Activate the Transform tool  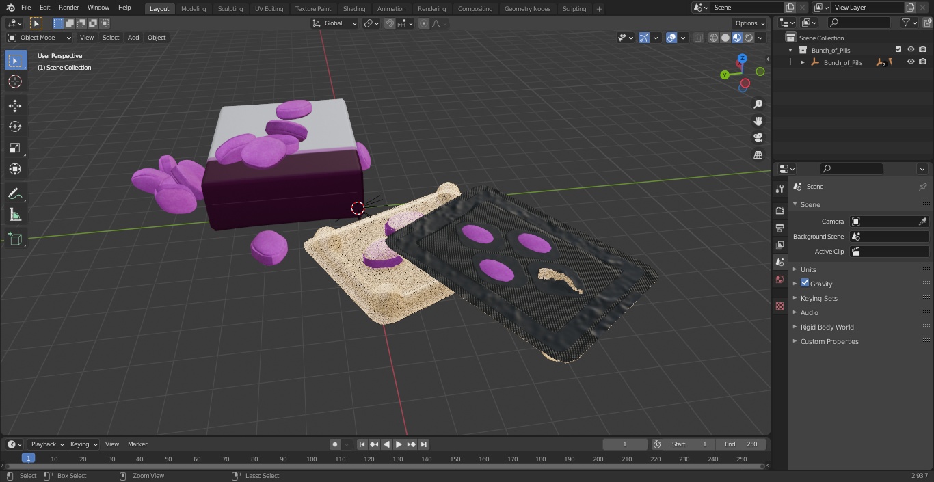(15, 169)
